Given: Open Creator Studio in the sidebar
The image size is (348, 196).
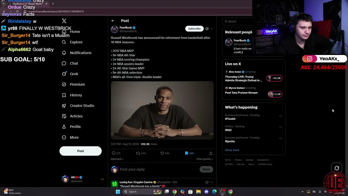Looking at the screenshot, I should click(78, 106).
